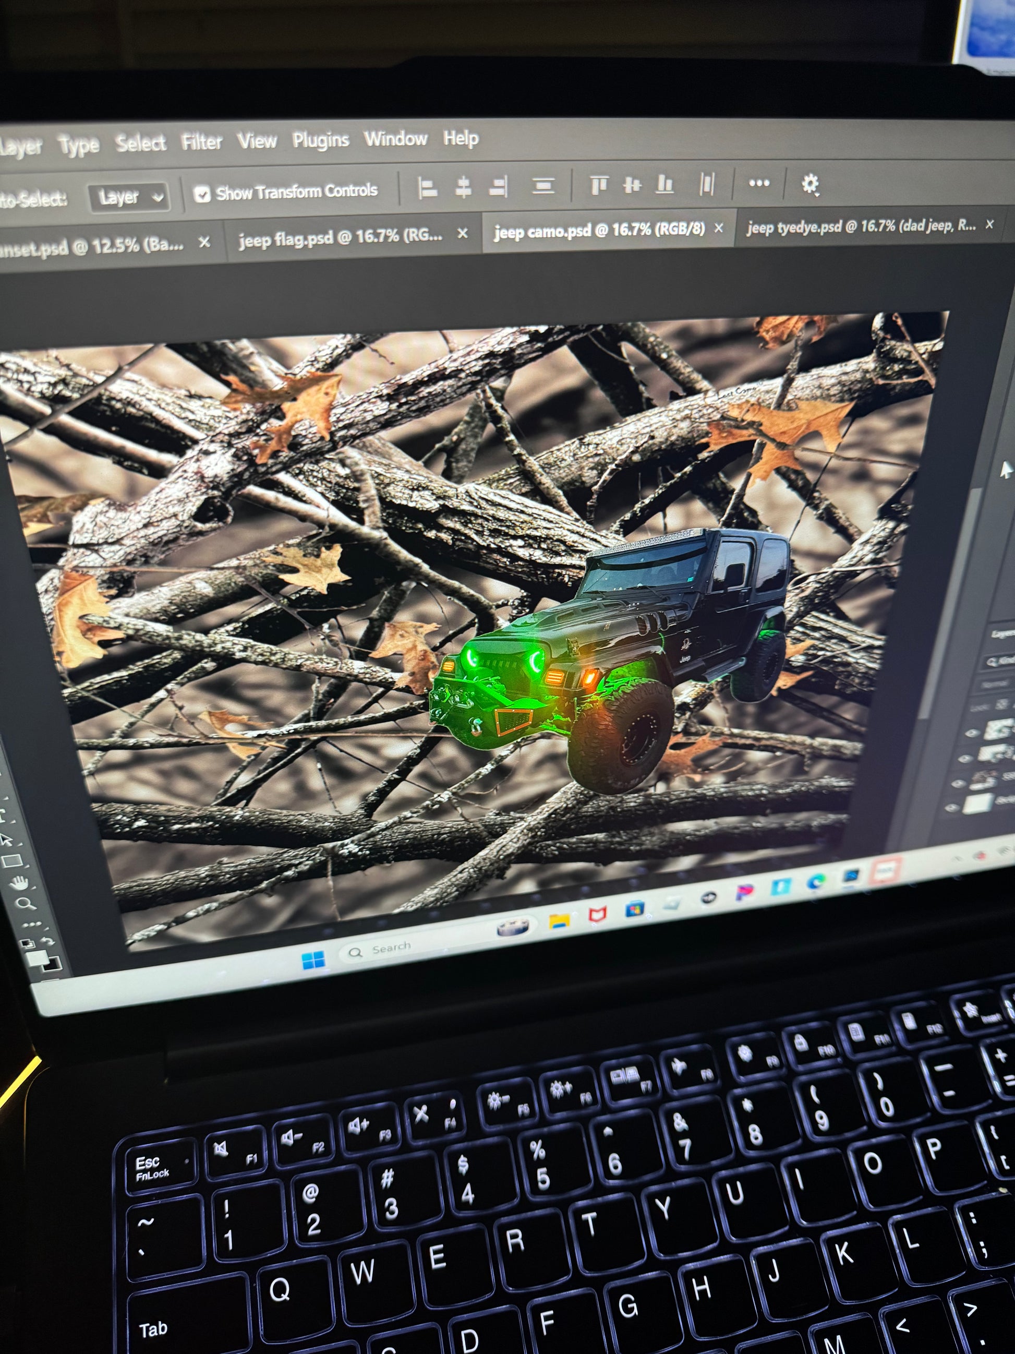Swap foreground and background colors arrow

coord(47,940)
